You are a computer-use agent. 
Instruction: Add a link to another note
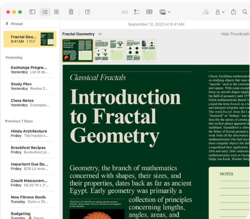pos(206,12)
